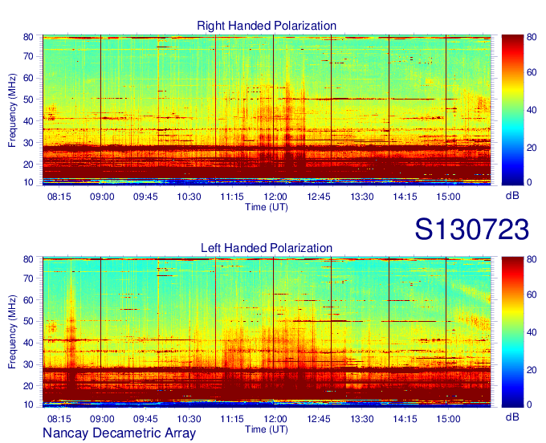Click 10 MHz tick on Right Handed frequency axis
Viewport: 546px width, 443px height.
[x=28, y=182]
